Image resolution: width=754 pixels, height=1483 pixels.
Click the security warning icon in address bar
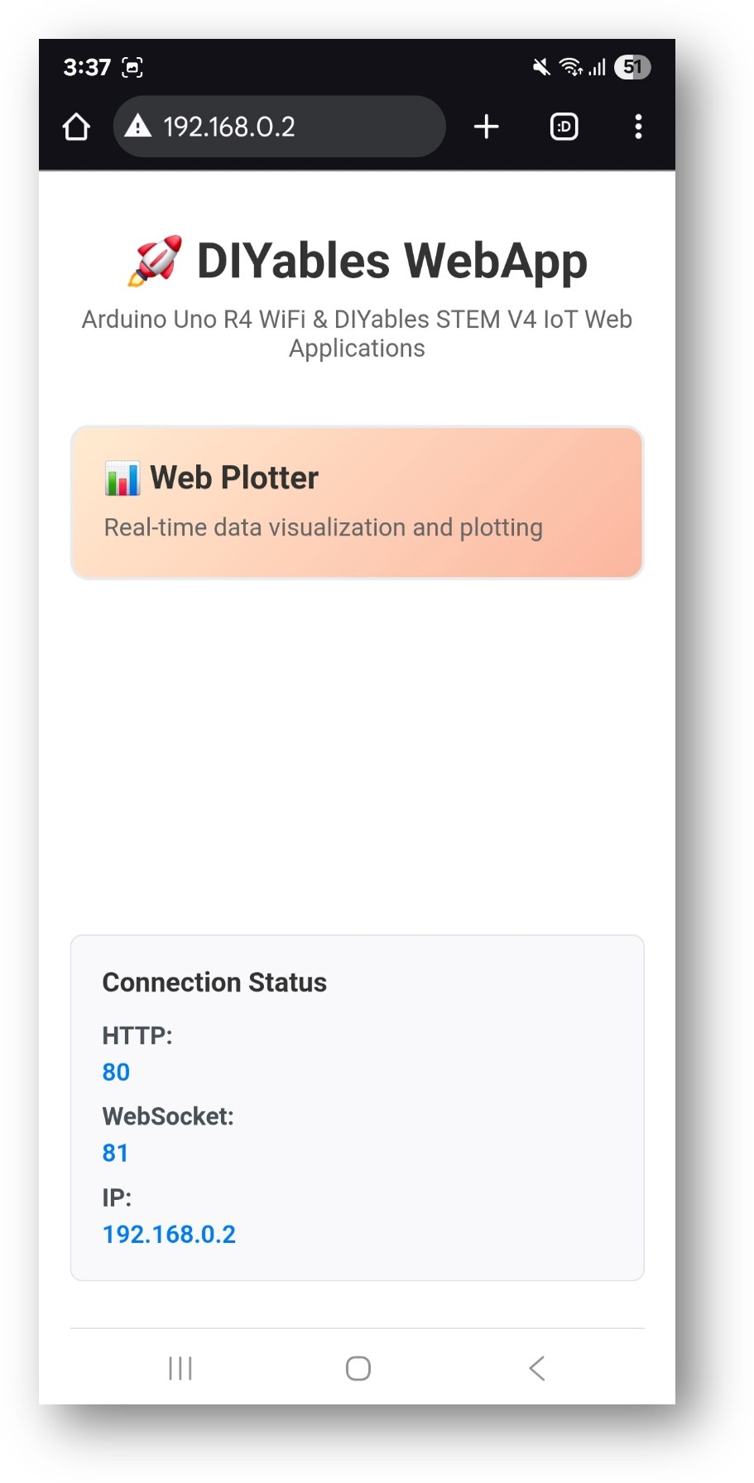pyautogui.click(x=139, y=127)
